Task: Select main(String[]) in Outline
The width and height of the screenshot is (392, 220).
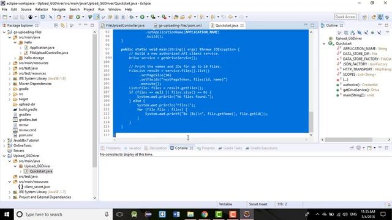Action: point(358,95)
